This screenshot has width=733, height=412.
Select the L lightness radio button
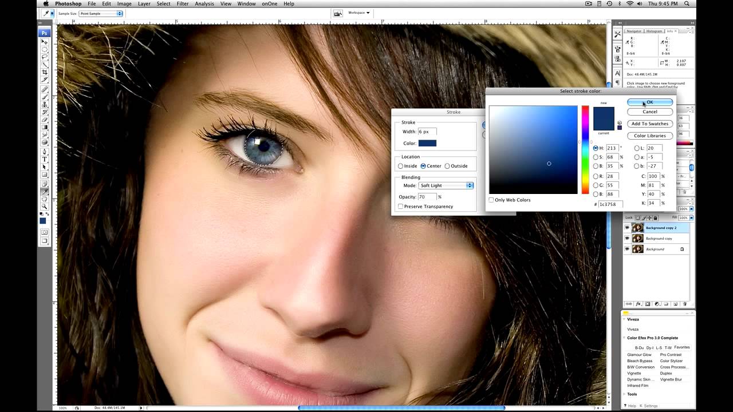click(x=637, y=148)
